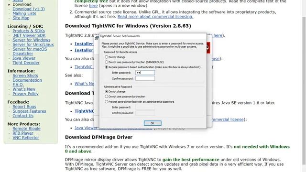The image size is (306, 172).
Task: Click second Installer download link
Action: [84, 50]
